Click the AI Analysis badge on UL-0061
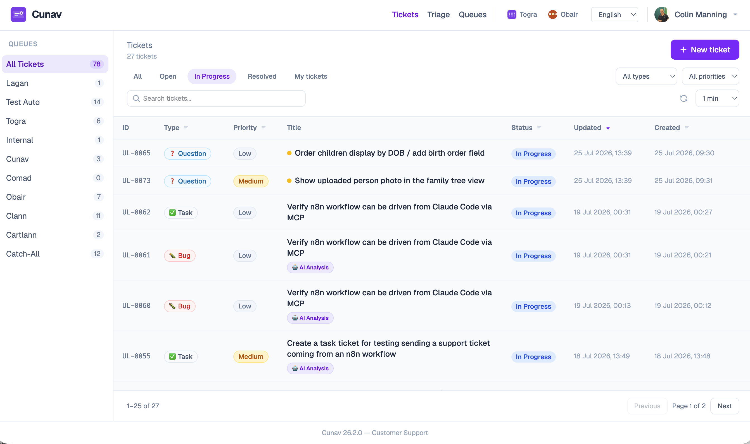 (310, 267)
